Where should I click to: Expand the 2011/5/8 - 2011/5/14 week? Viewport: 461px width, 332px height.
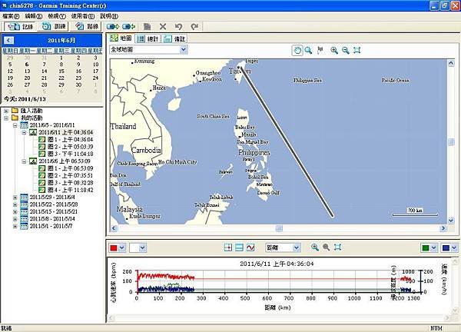pos(15,219)
